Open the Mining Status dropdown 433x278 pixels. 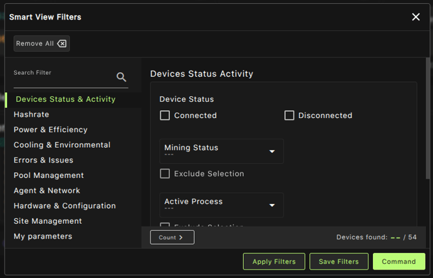click(221, 151)
